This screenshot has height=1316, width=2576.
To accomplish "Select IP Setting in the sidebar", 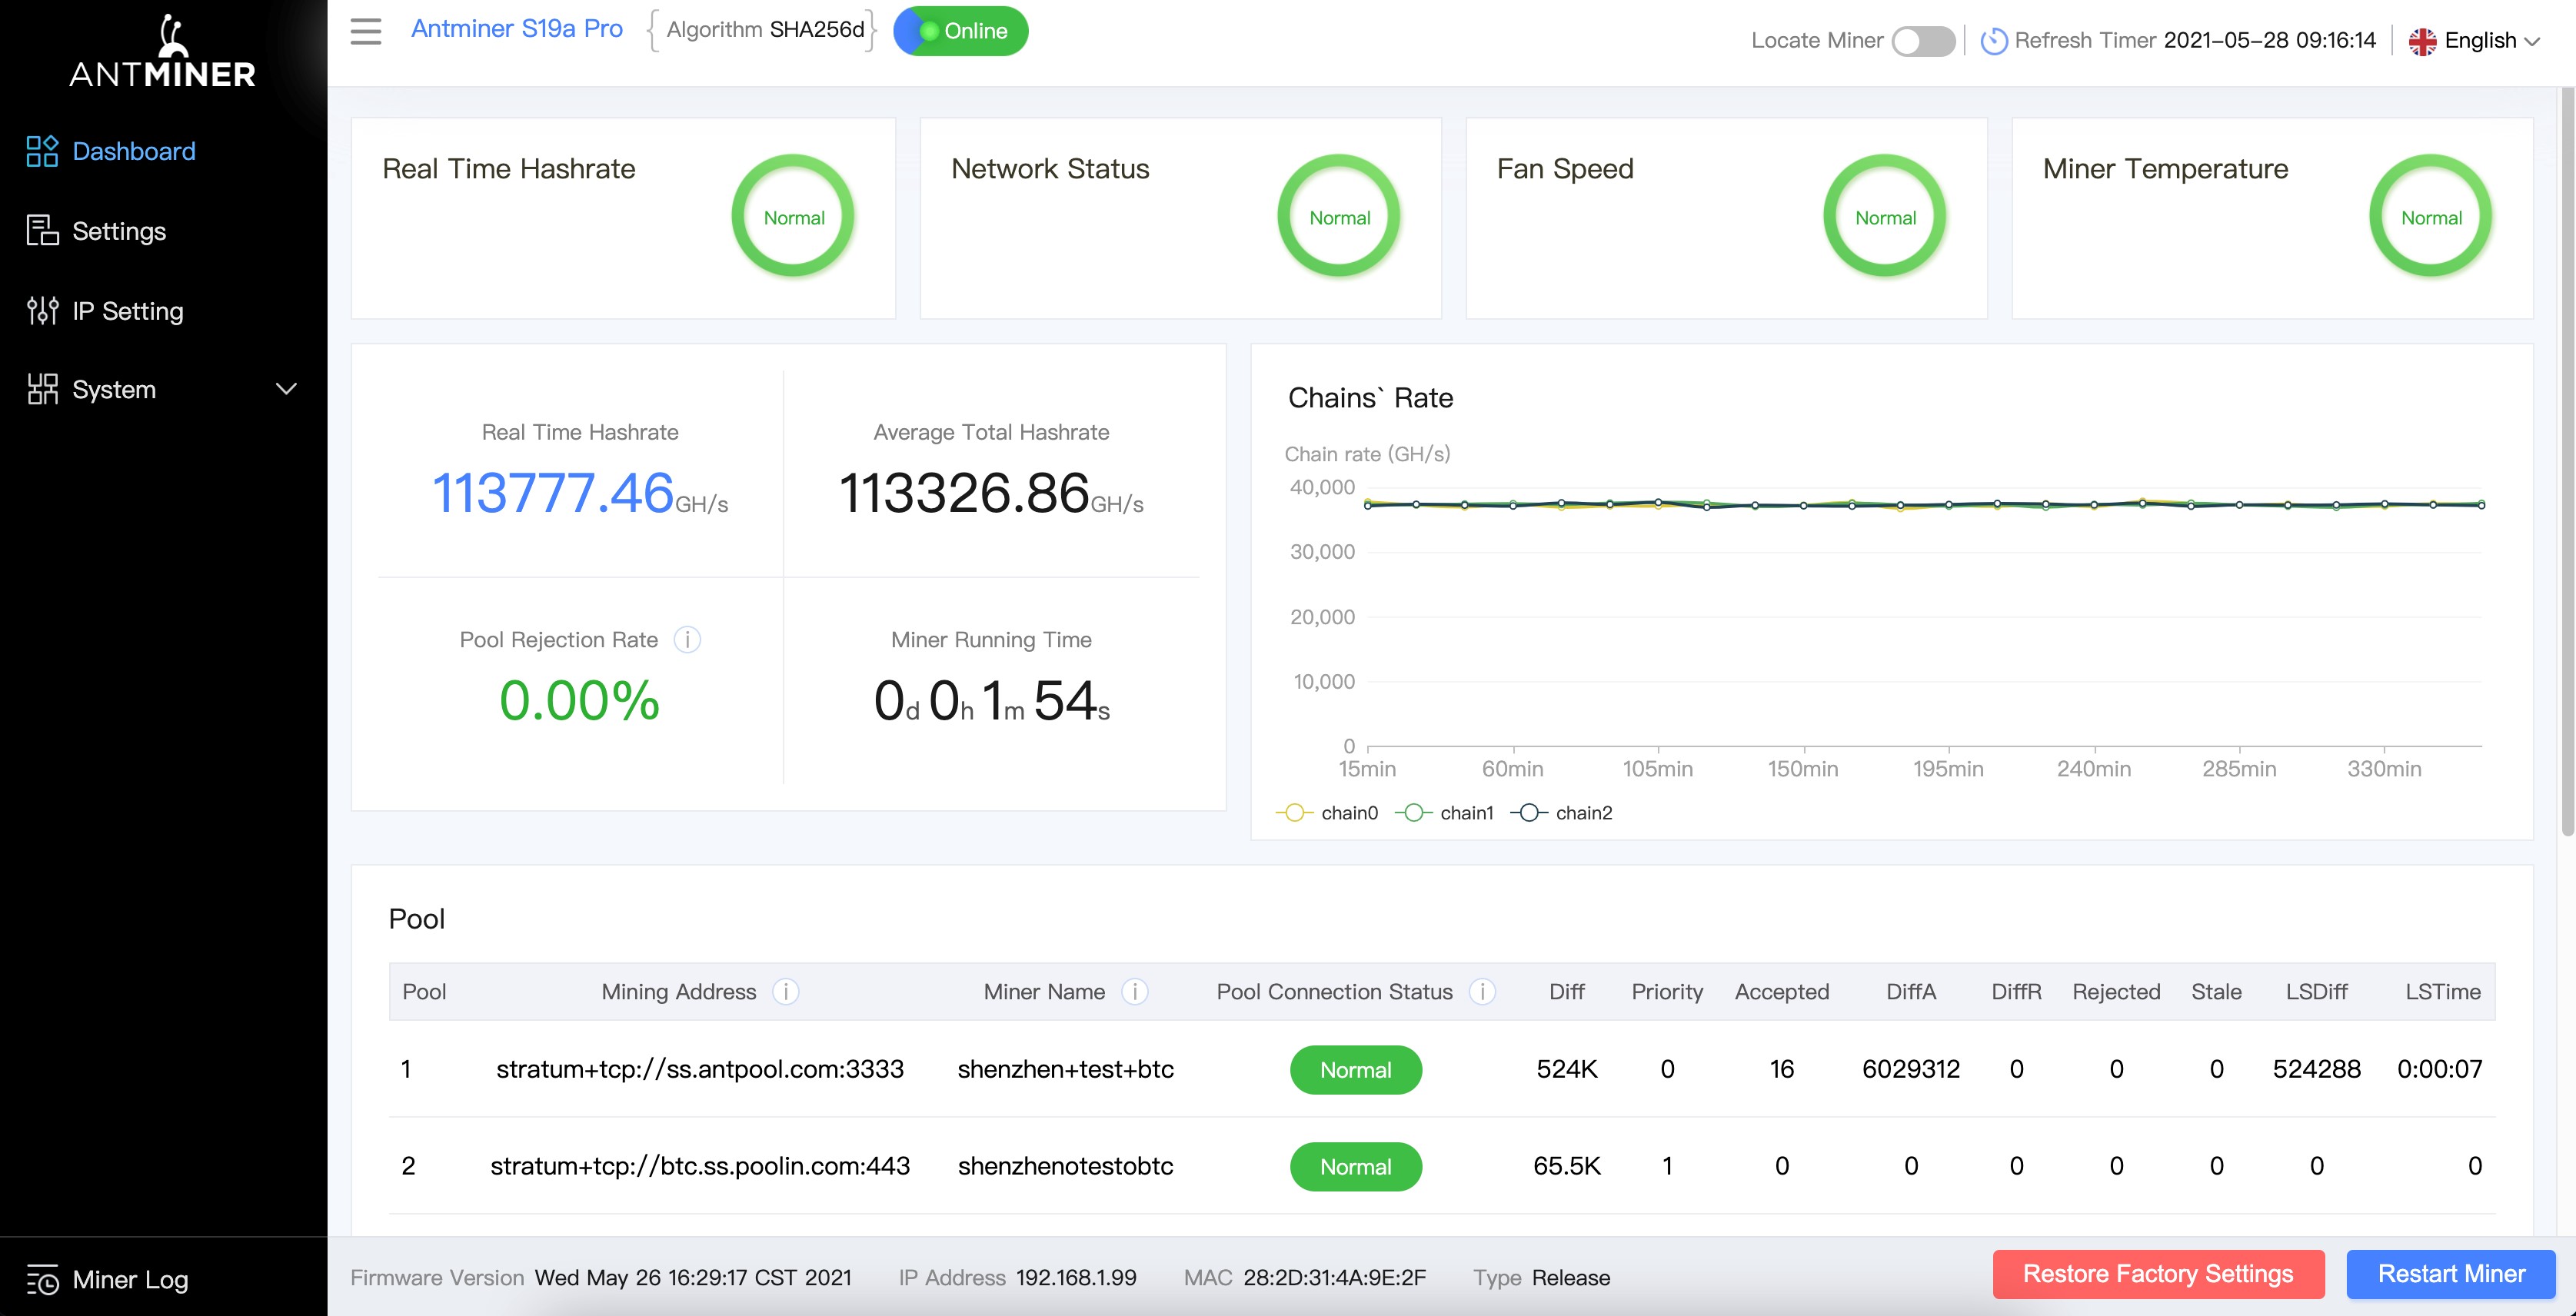I will pos(126,311).
